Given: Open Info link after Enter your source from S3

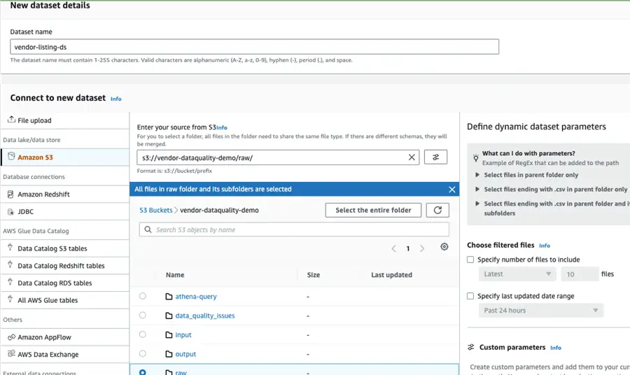Looking at the screenshot, I should tap(222, 127).
